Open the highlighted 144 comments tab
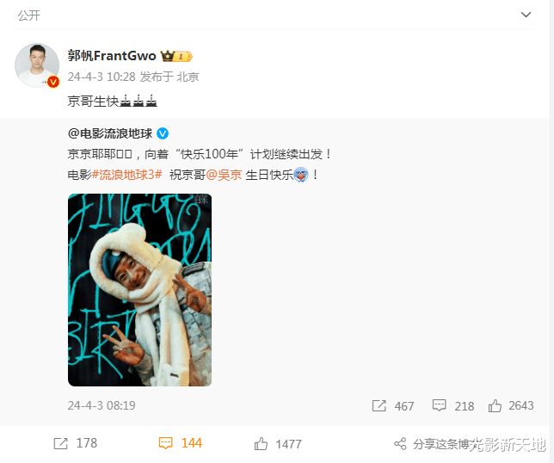 click(x=180, y=443)
